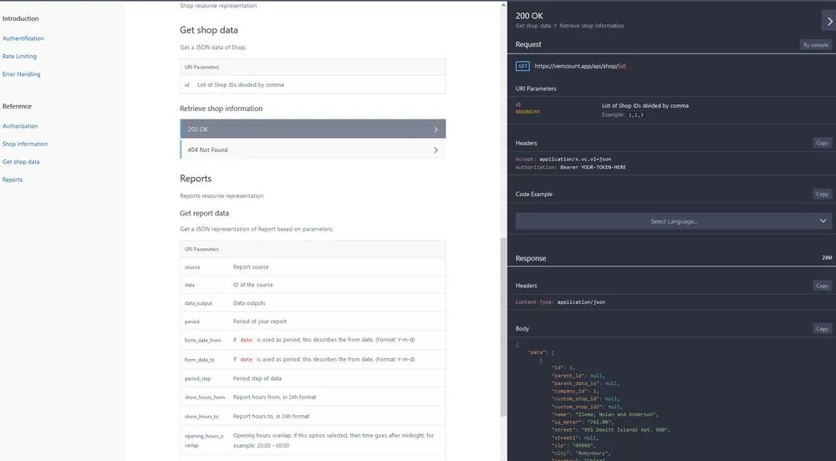This screenshot has height=461, width=836.
Task: Click the right-arrow collapse button beside 200 OK header
Action: (x=829, y=21)
